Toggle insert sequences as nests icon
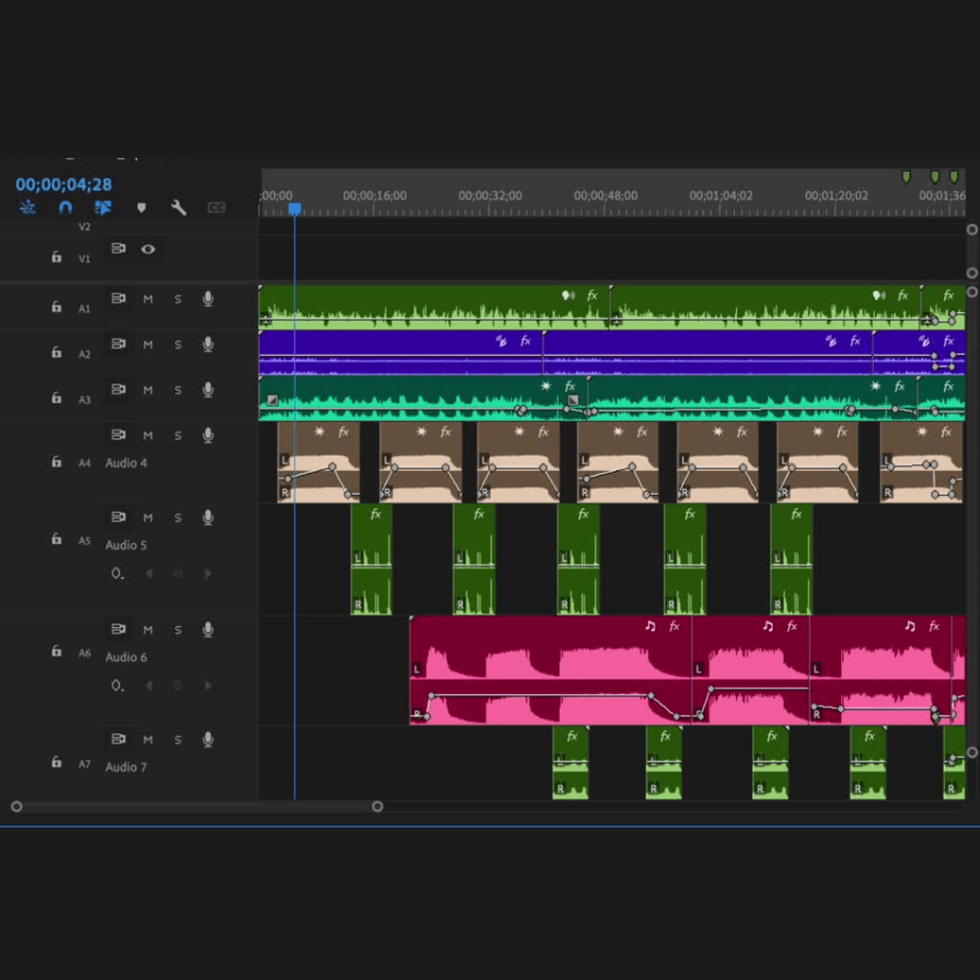Viewport: 980px width, 980px height. pos(28,208)
